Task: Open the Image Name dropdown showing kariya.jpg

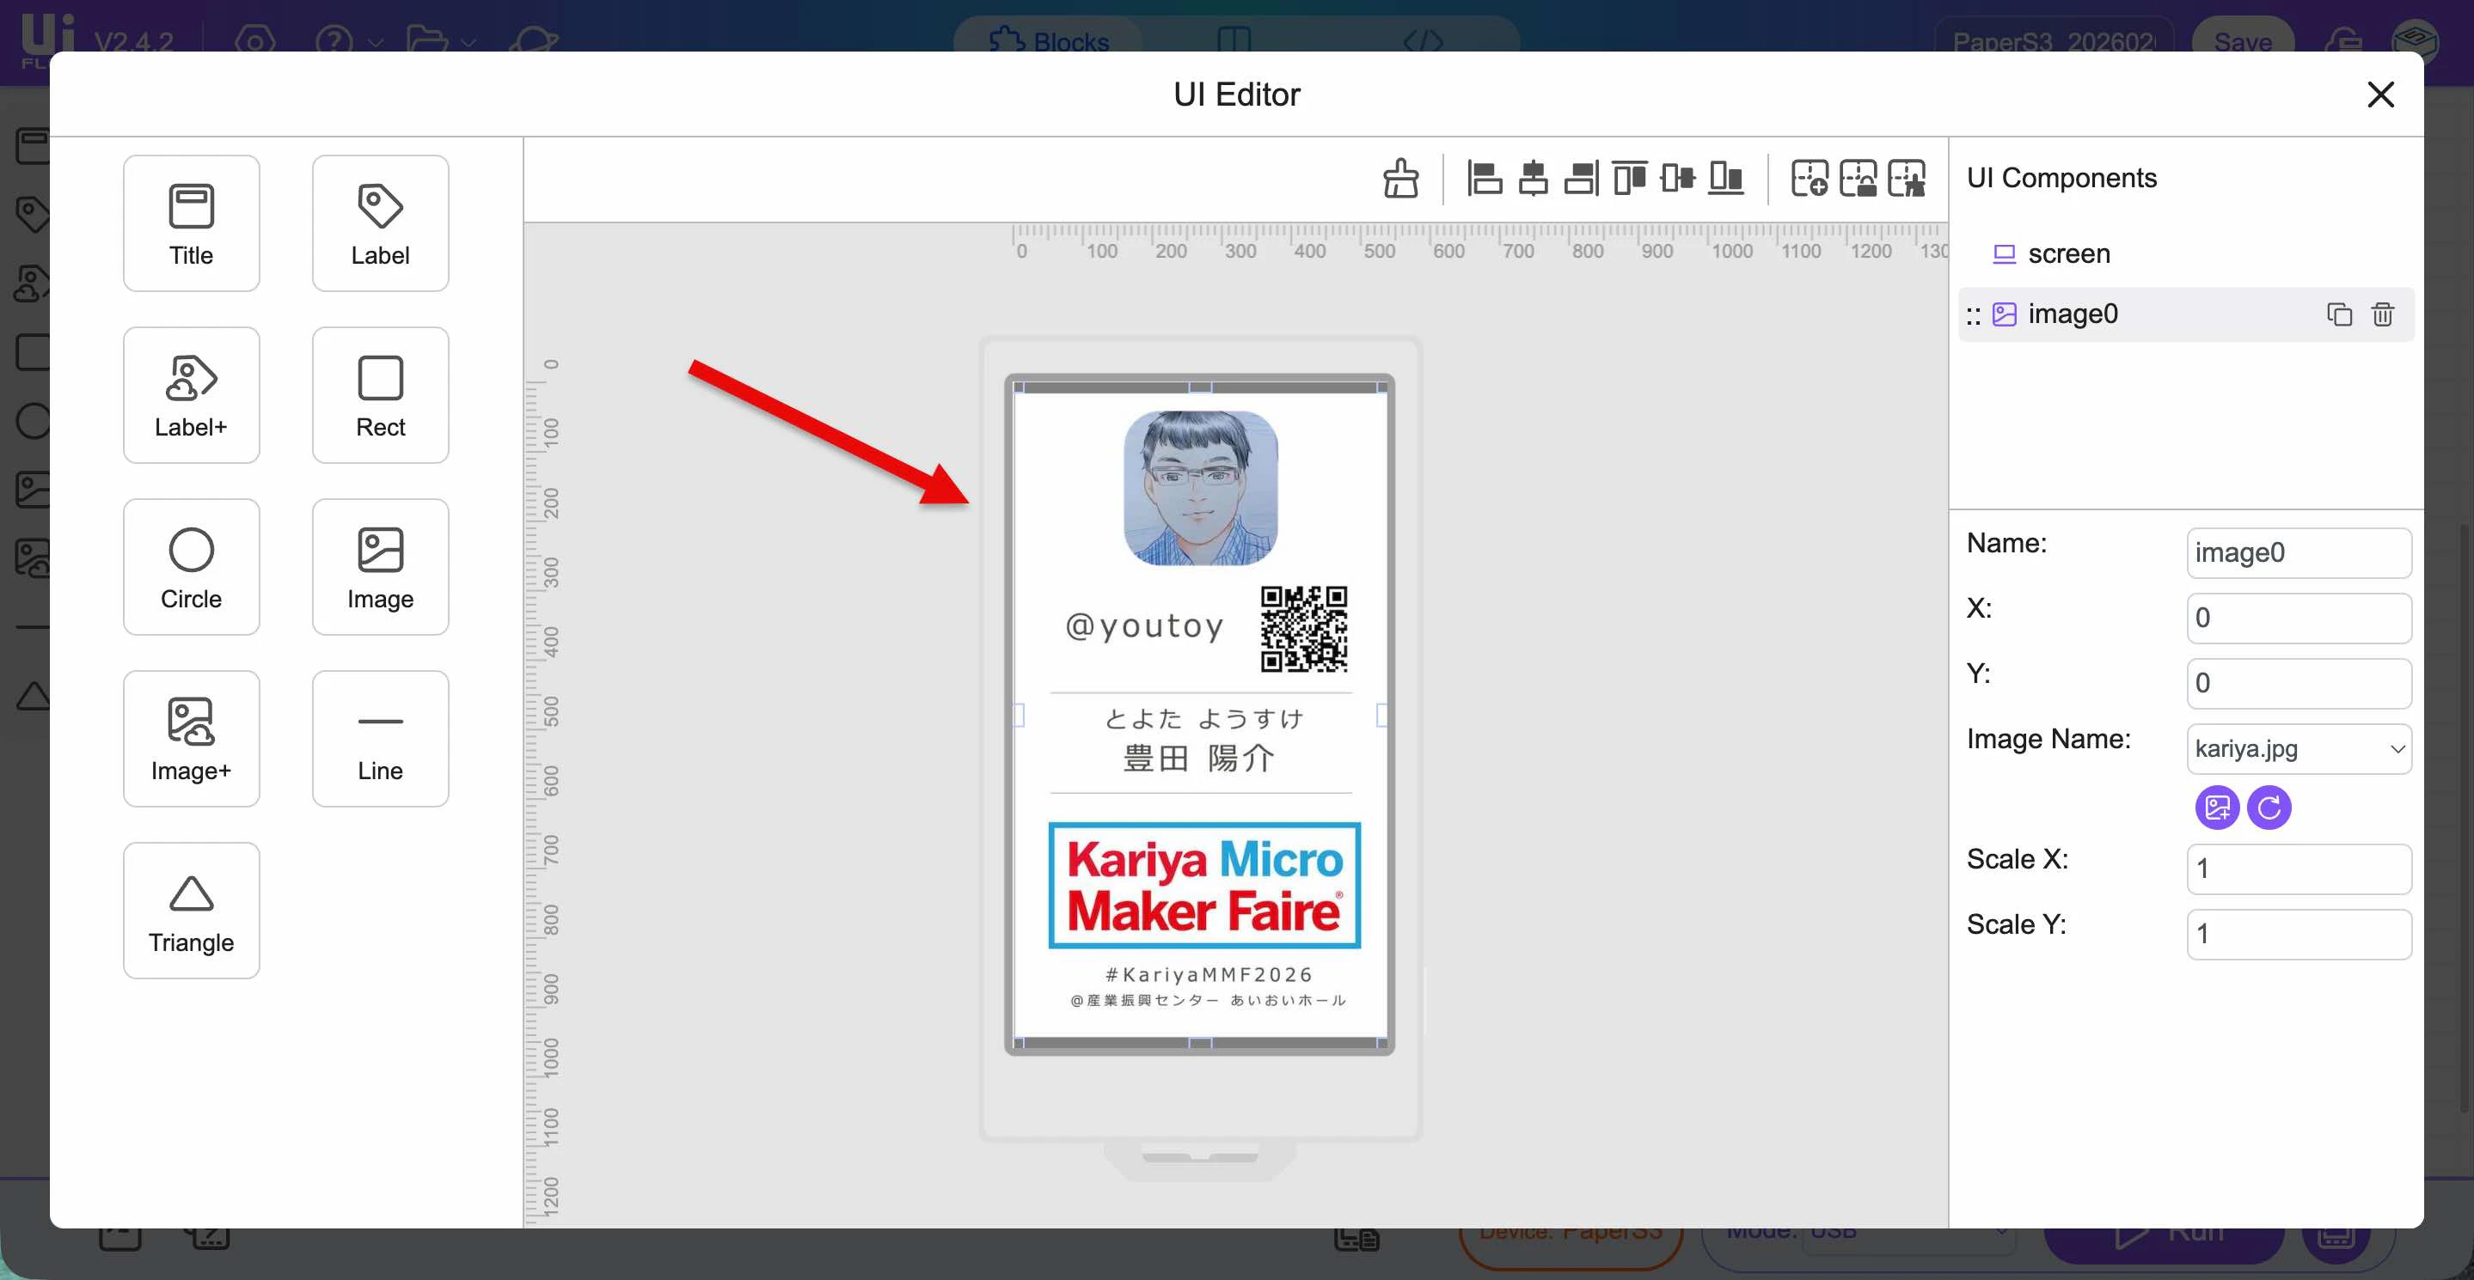Action: coord(2299,748)
